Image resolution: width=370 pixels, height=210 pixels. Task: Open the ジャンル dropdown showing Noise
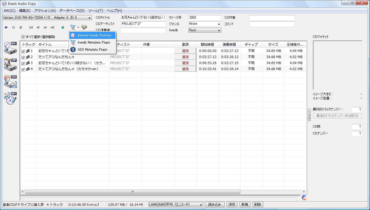205,24
